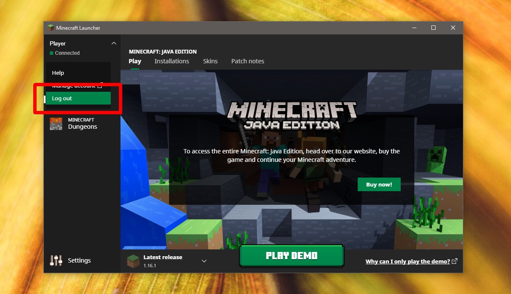Image resolution: width=511 pixels, height=294 pixels.
Task: Click the green PLAY DEMO button
Action: (292, 256)
